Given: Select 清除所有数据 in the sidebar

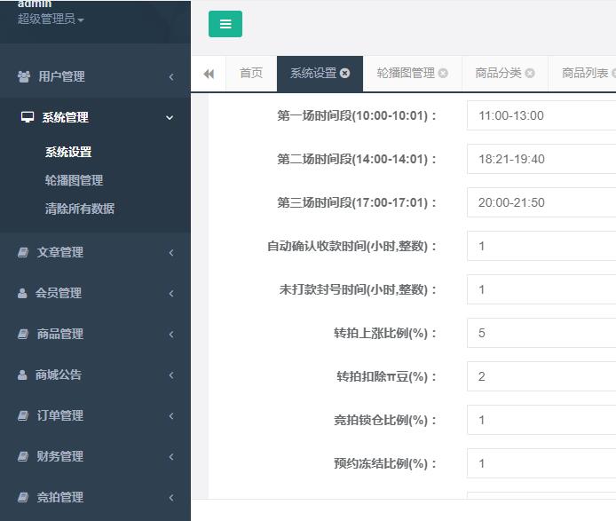Looking at the screenshot, I should pyautogui.click(x=79, y=209).
